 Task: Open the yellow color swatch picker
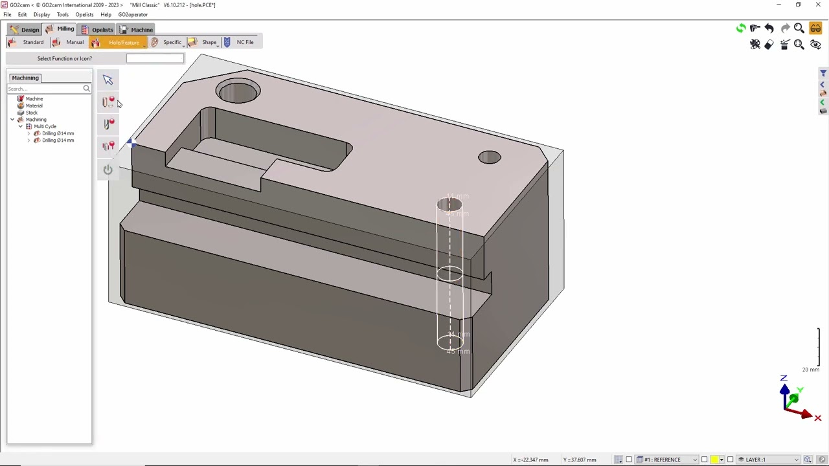[x=714, y=460]
